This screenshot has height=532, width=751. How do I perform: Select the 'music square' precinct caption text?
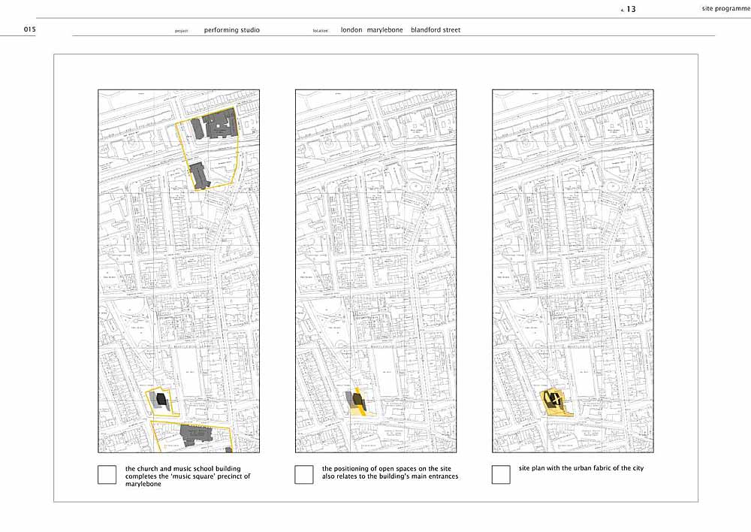point(188,476)
